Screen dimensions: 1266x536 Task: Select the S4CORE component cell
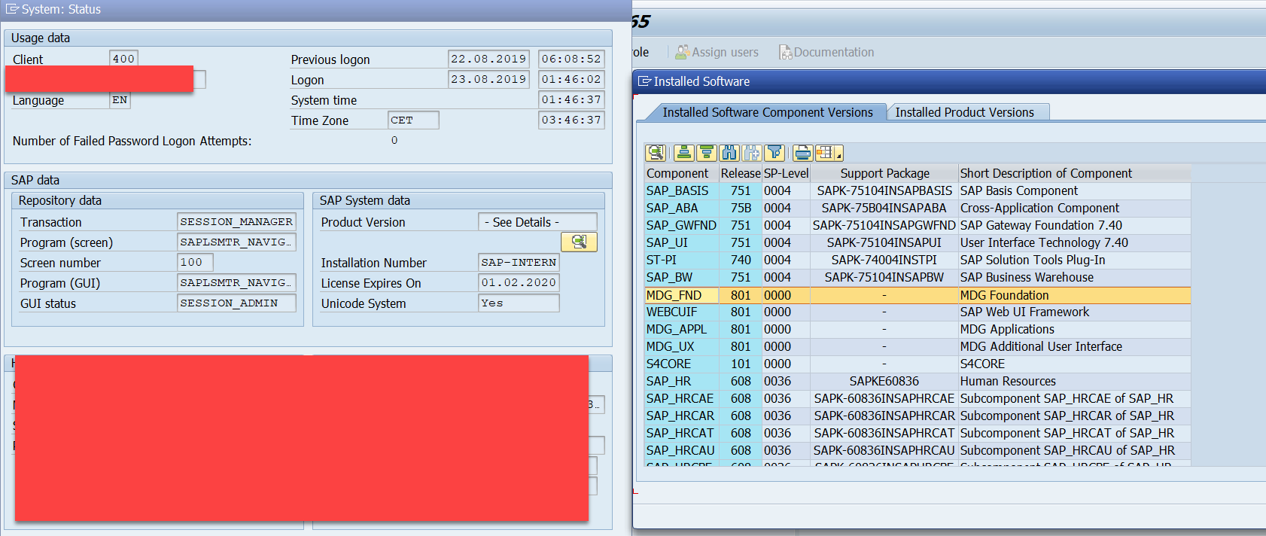click(x=681, y=364)
